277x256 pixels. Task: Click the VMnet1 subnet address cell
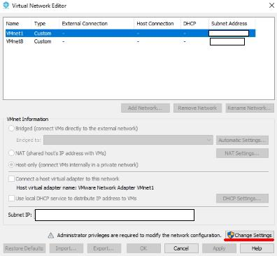click(x=229, y=33)
